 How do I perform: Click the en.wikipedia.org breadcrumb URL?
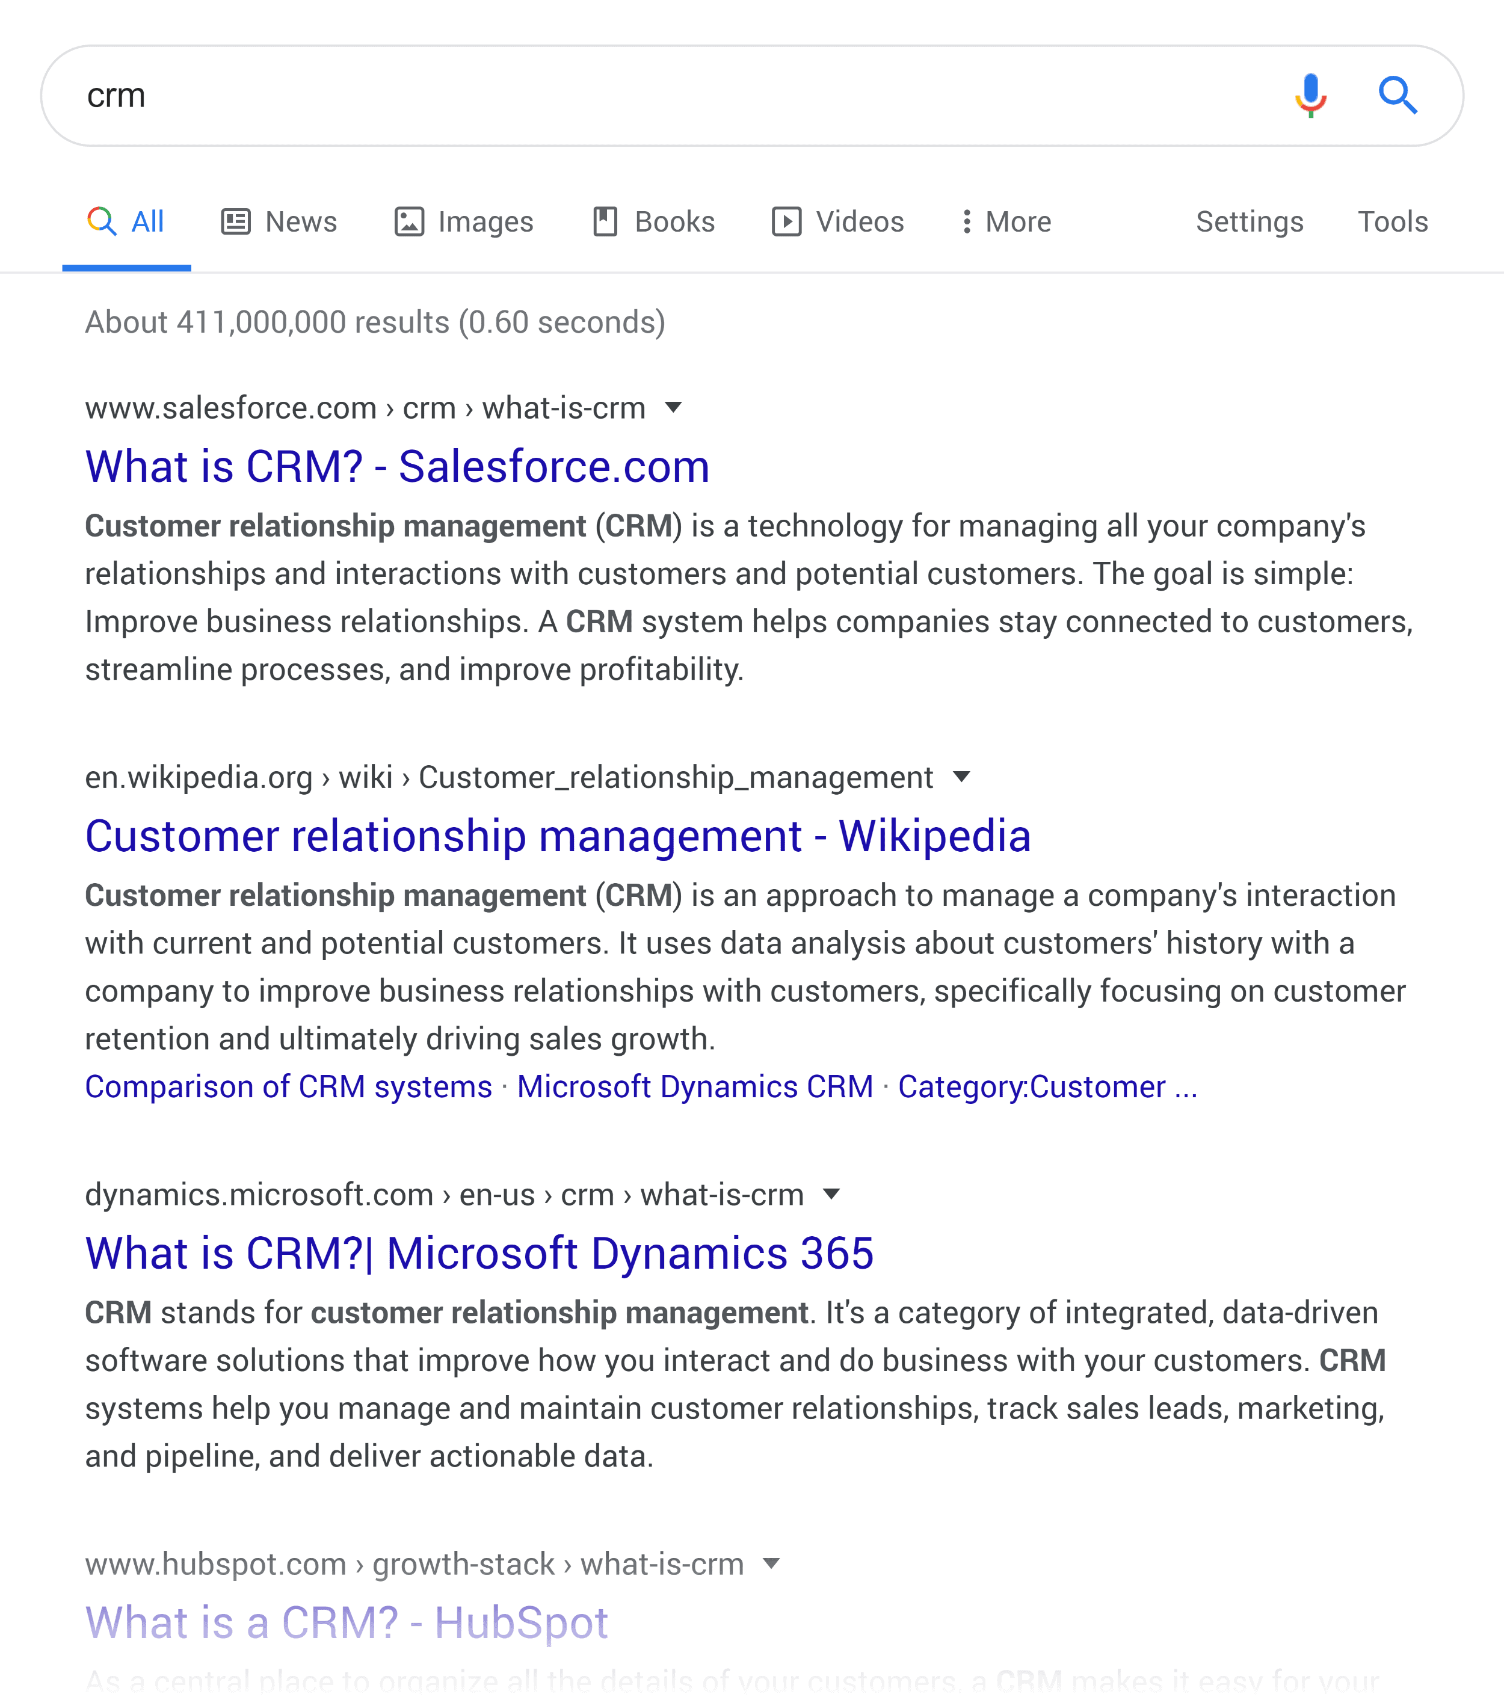(x=509, y=778)
